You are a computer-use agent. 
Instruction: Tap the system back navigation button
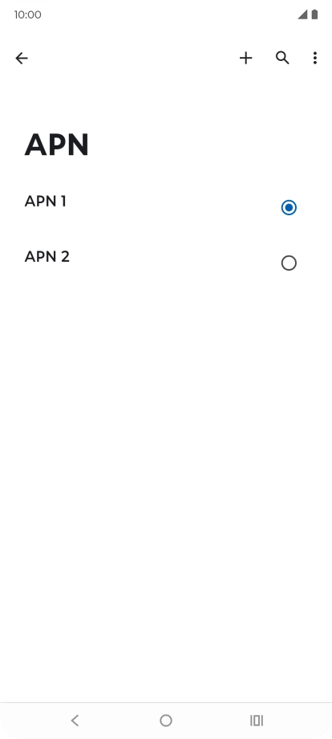75,721
